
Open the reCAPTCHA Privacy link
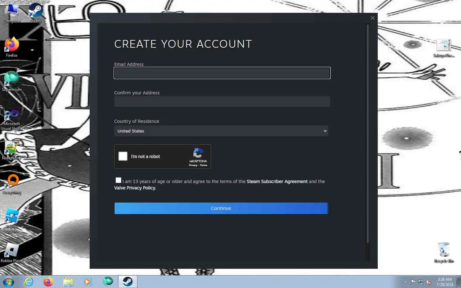[x=193, y=165]
